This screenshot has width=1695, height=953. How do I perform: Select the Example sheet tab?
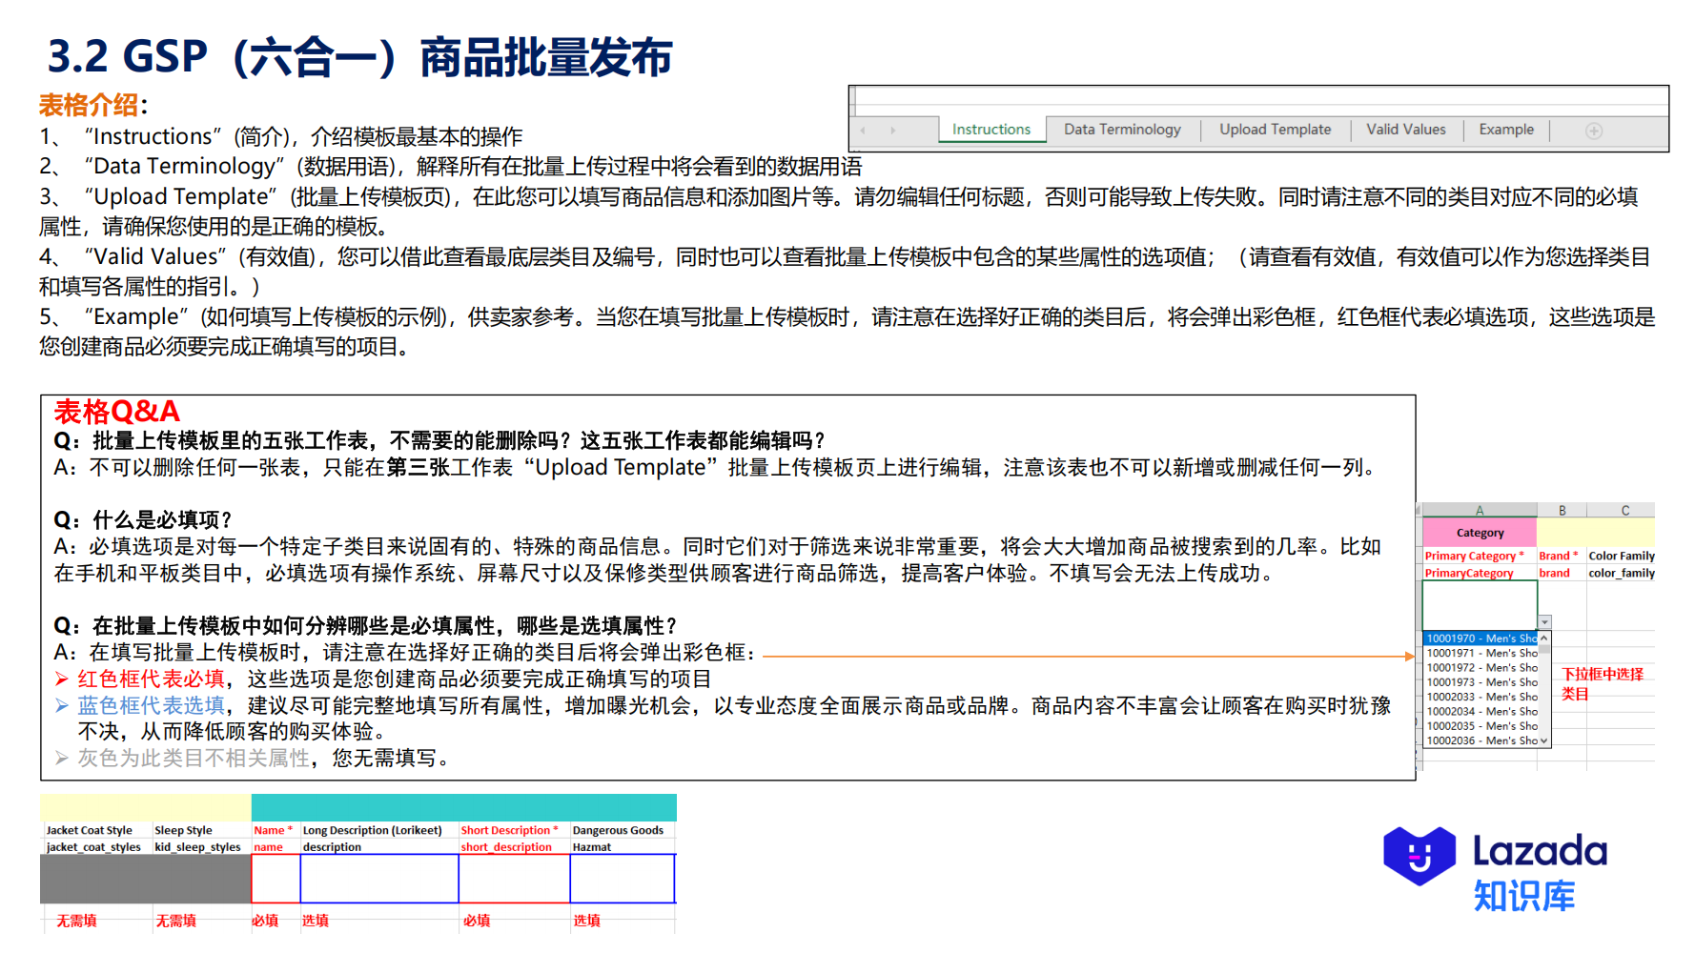coord(1506,130)
